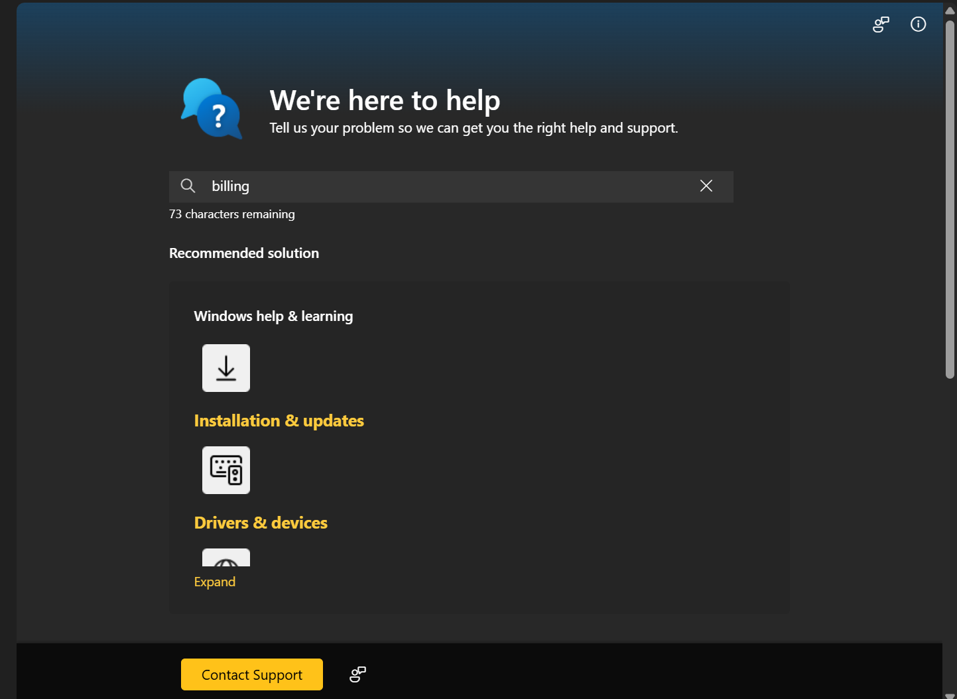Click in the billing search field
Viewport: 957px width, 699px height.
(451, 186)
